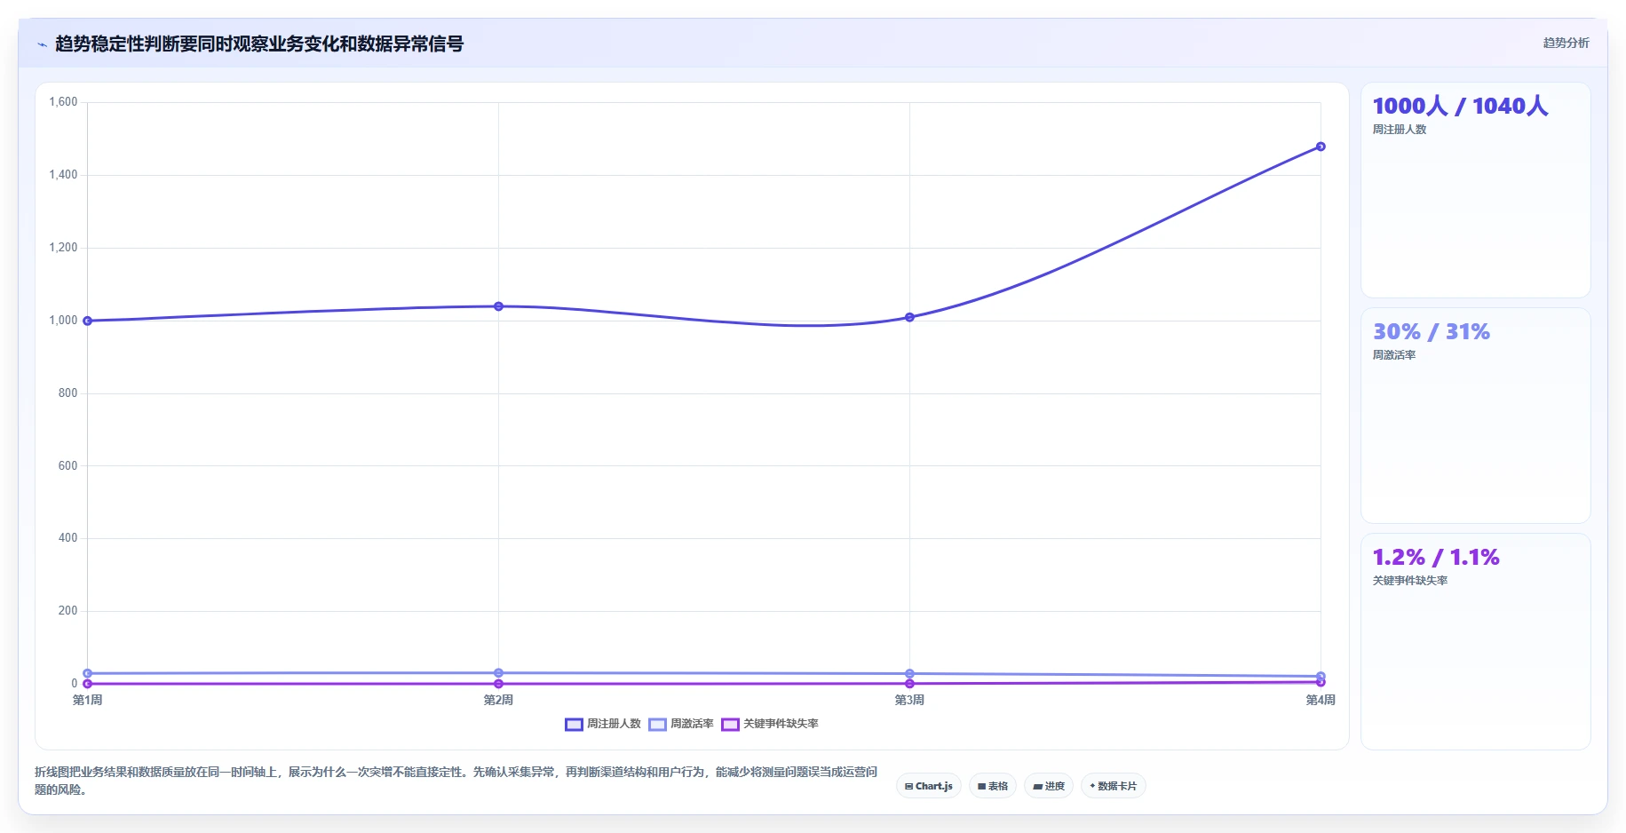Click the description paragraph starting 折线图把业务结果
Viewport: 1626px width, 833px height.
(456, 781)
